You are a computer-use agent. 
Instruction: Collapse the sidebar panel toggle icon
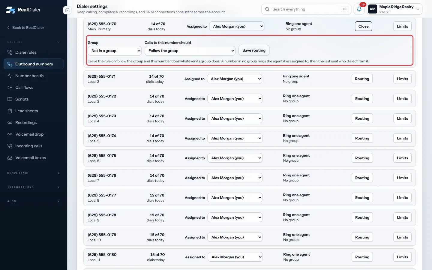pos(67,10)
